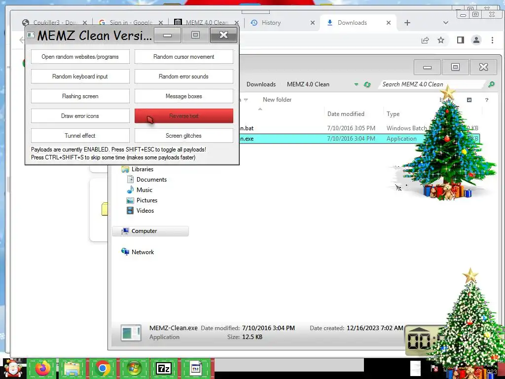Toggle the Message boxes payload

coord(183,96)
